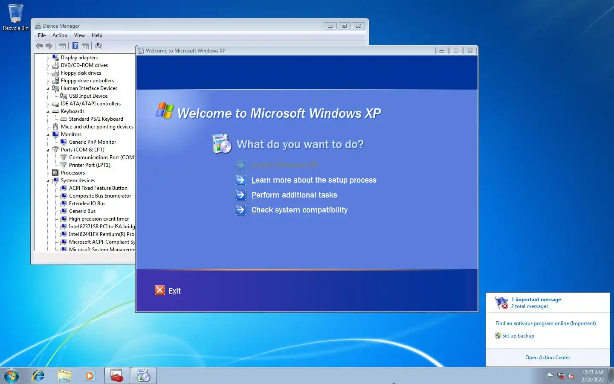Switch to Windows XP setup taskbar button

point(144,375)
